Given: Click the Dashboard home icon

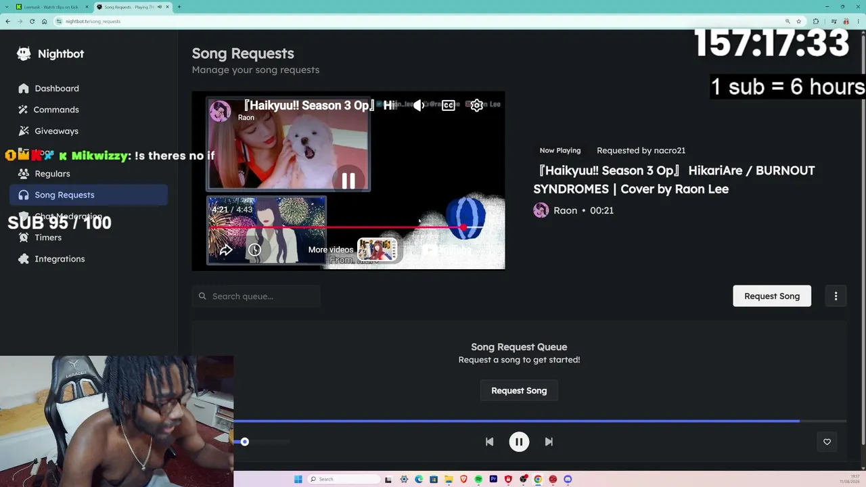Looking at the screenshot, I should [x=24, y=89].
